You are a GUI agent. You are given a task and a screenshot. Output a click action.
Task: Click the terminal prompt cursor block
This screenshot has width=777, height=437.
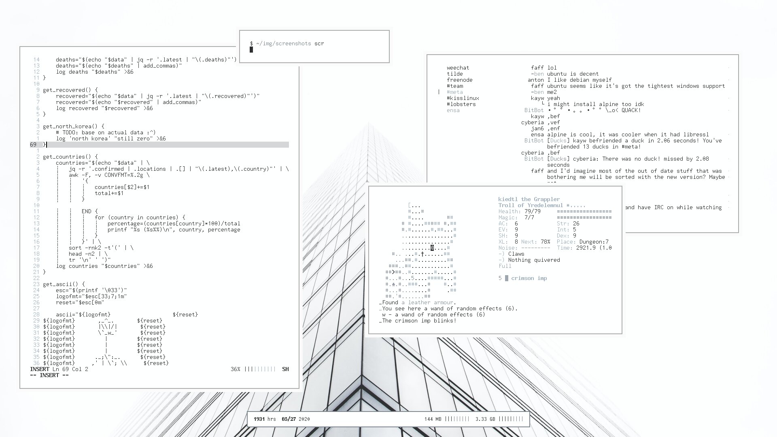point(251,49)
